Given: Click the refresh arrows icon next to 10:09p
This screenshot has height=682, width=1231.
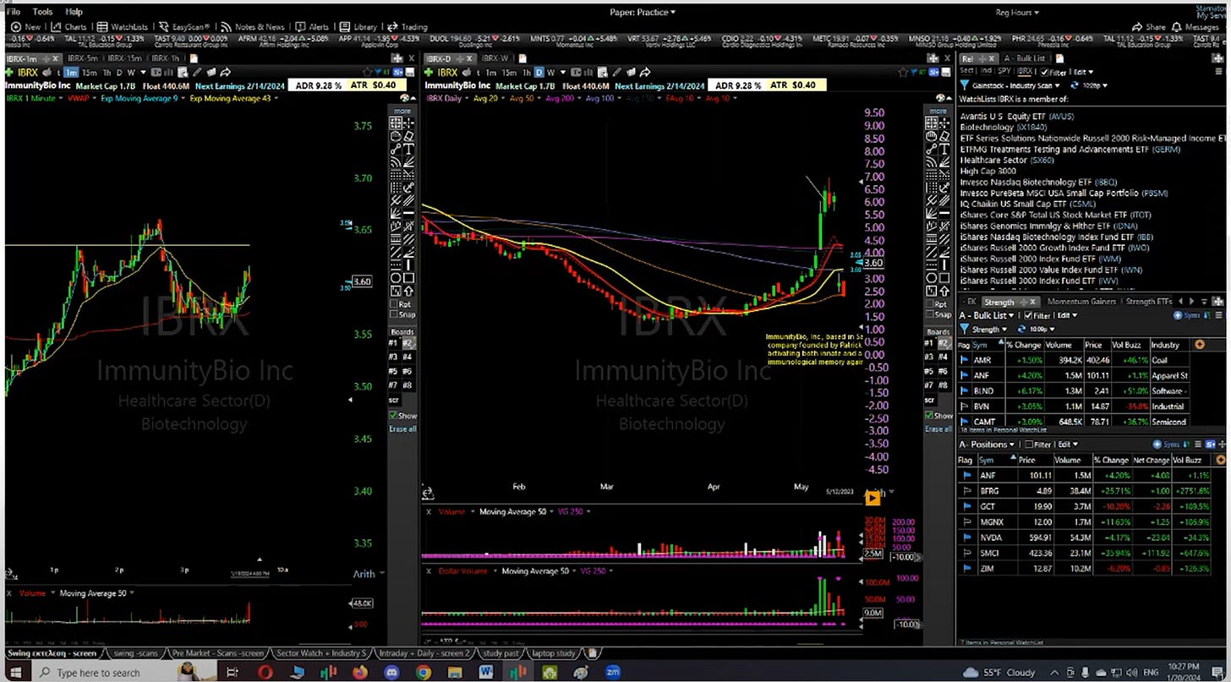Looking at the screenshot, I should tap(1022, 329).
